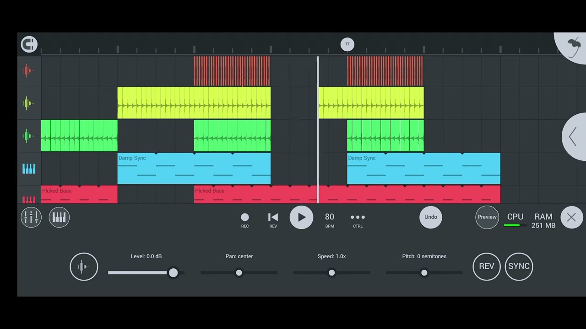Click the audio waveform sample button

[84, 266]
